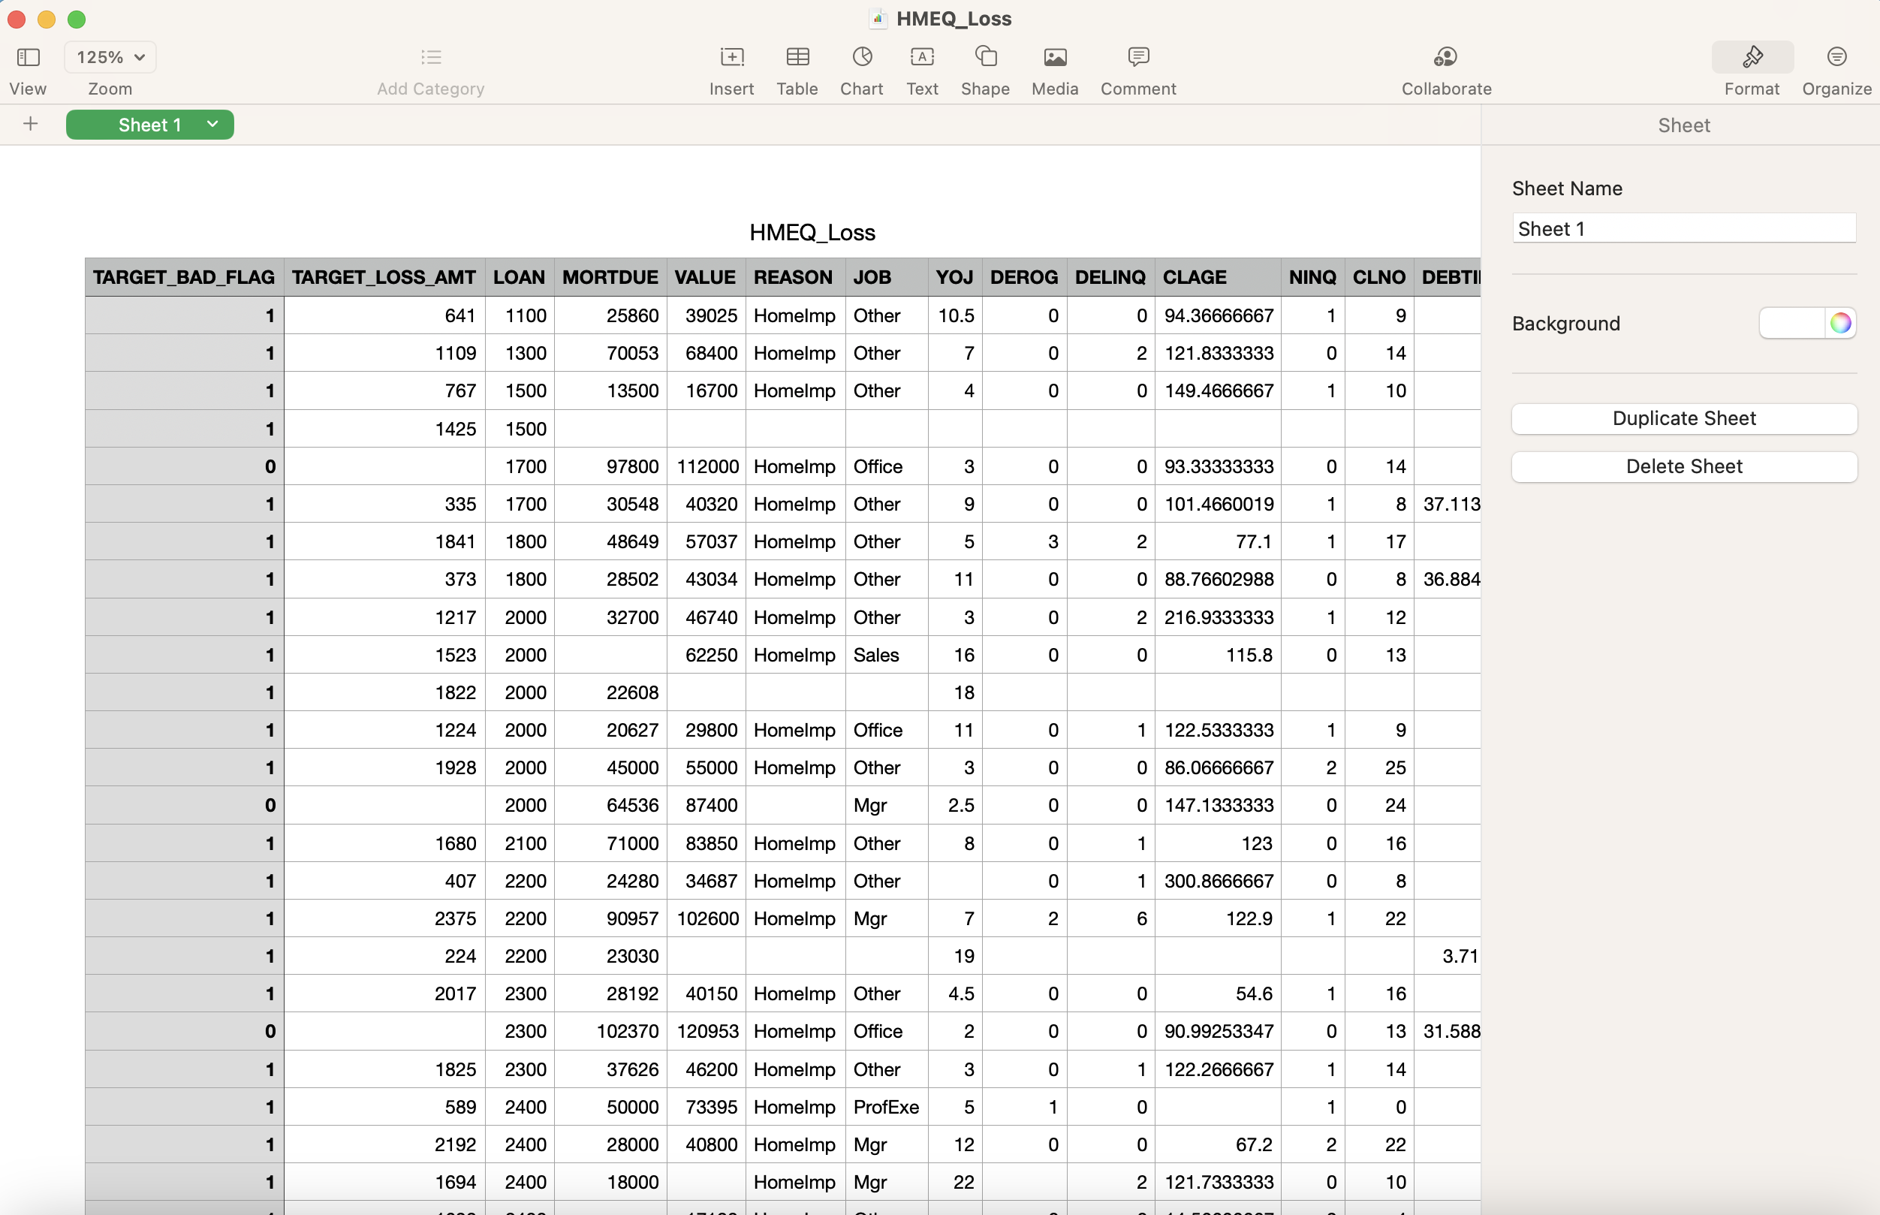This screenshot has width=1880, height=1215.
Task: Open the View sidebar options icon
Action: point(29,57)
